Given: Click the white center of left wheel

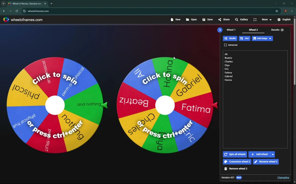Looking at the screenshot, I should tap(55, 105).
